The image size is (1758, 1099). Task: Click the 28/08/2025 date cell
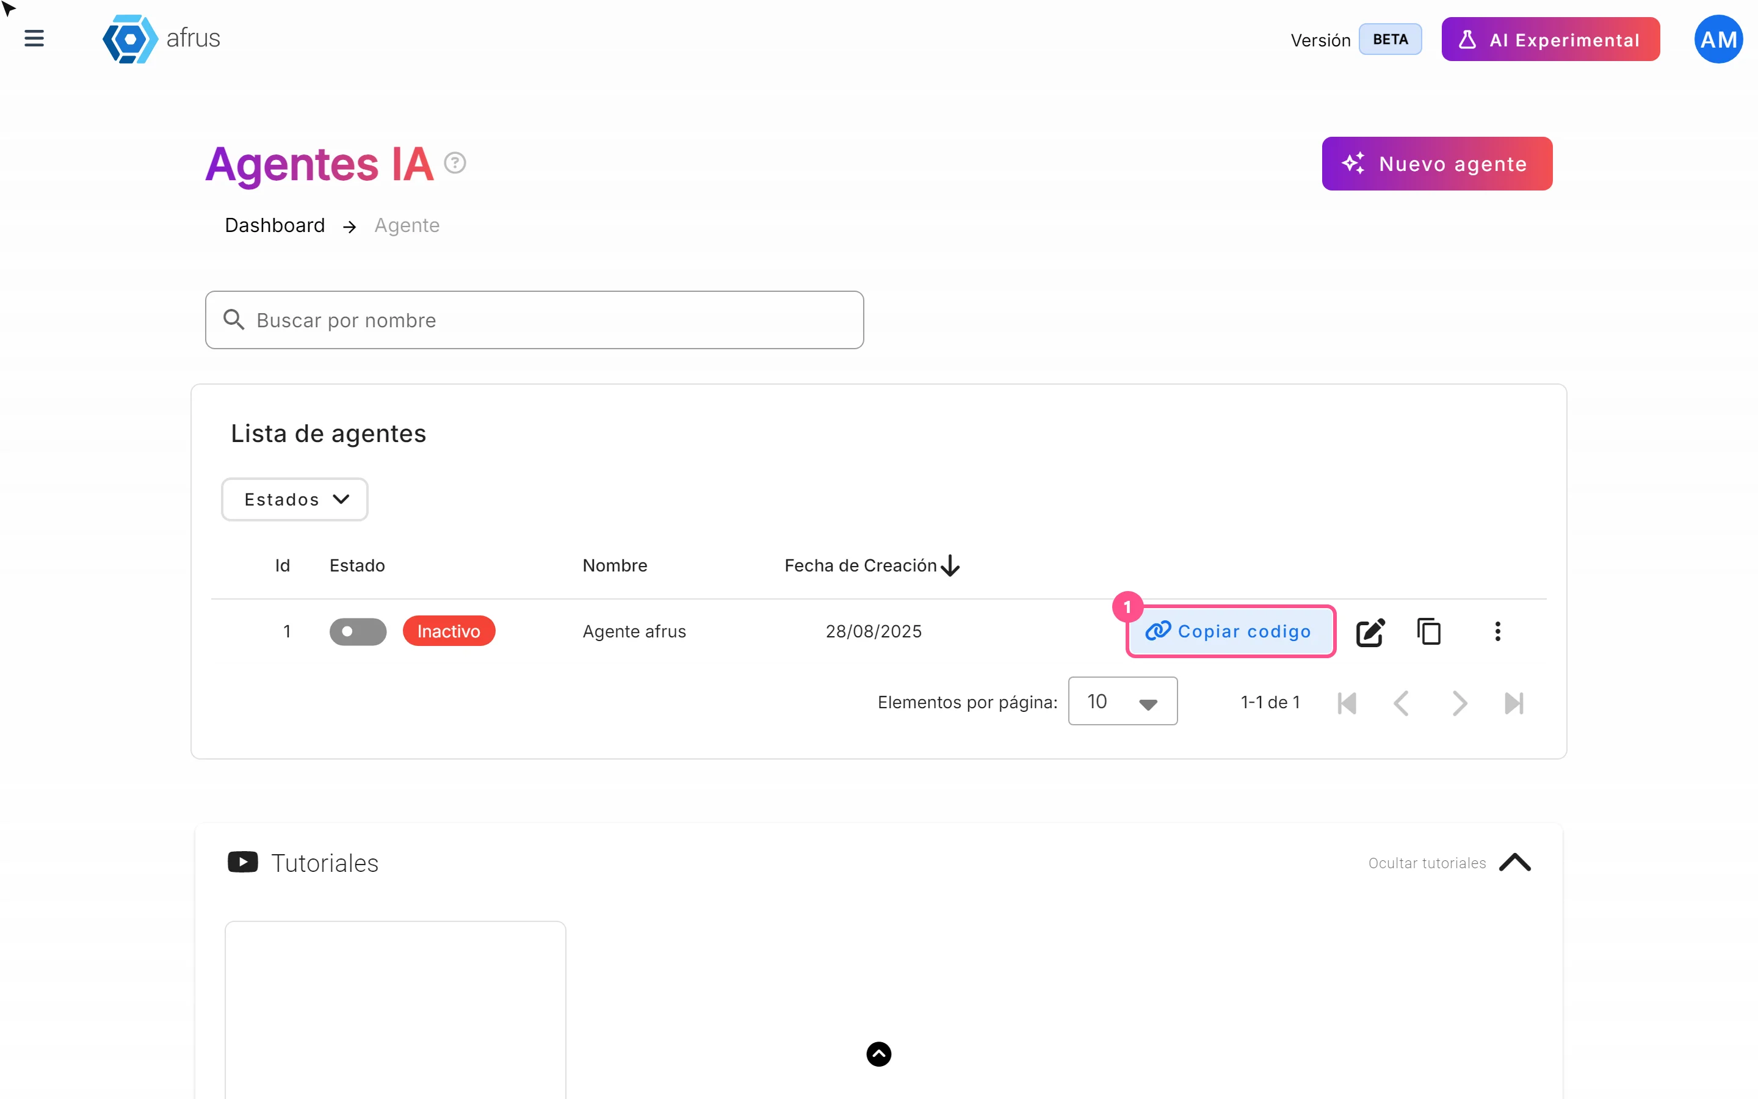click(x=873, y=631)
